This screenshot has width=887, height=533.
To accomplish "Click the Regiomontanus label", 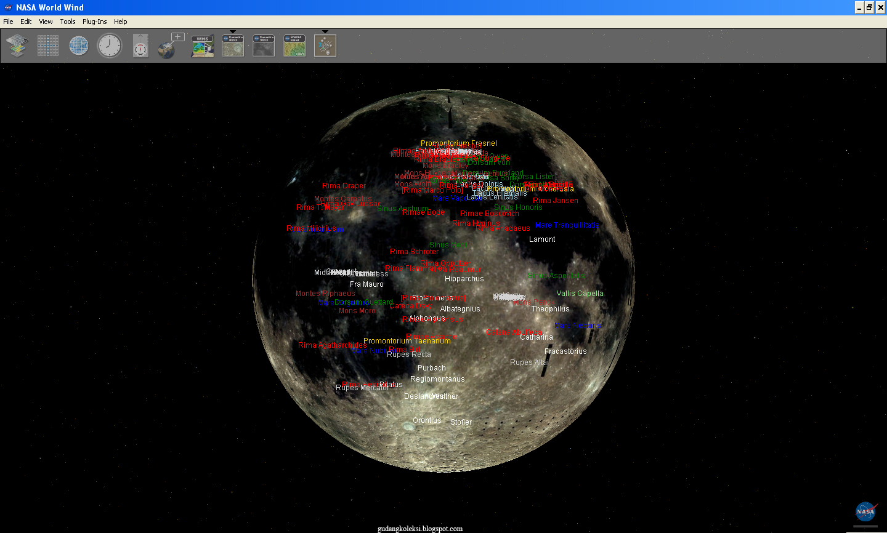I will coord(437,379).
